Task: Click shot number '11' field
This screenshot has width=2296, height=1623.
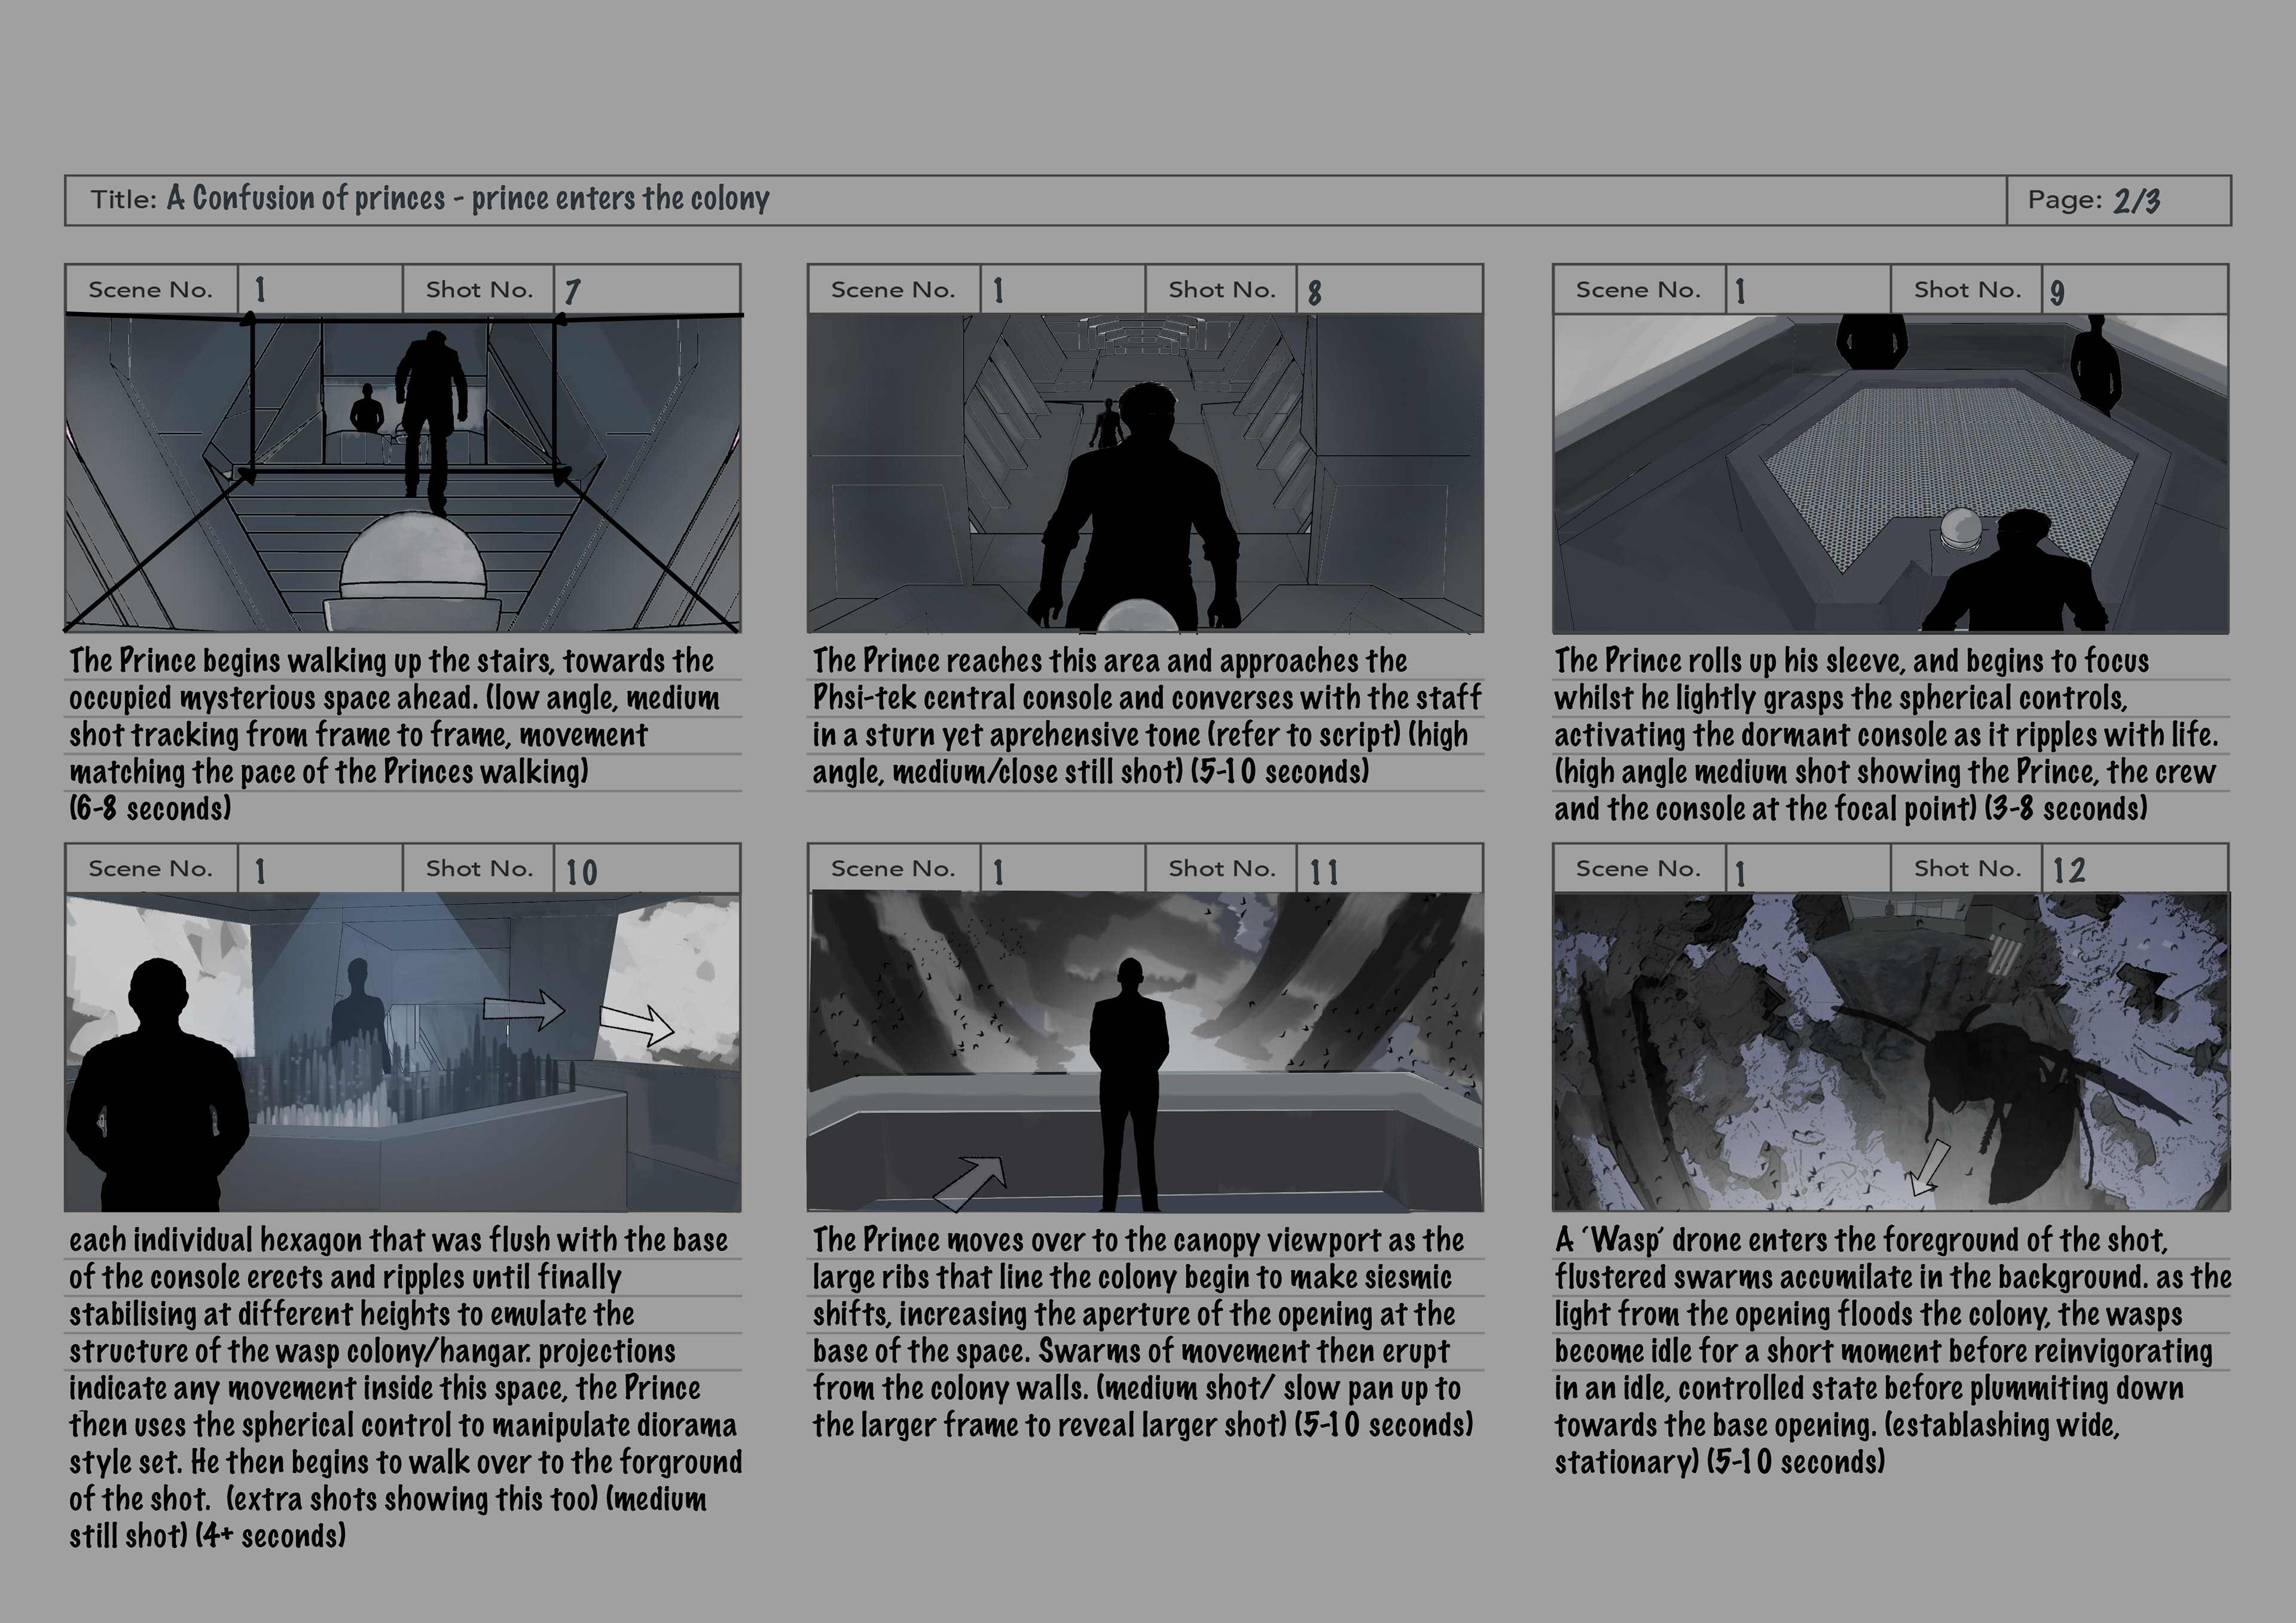Action: click(x=1390, y=869)
